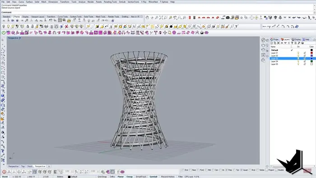This screenshot has height=178, width=316.
Task: Click the Delete layer X icon
Action: (x=279, y=43)
